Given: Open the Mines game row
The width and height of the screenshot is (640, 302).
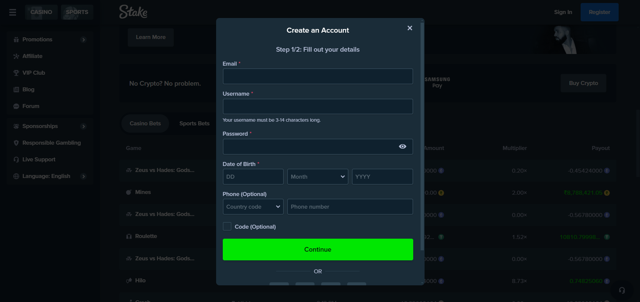Looking at the screenshot, I should pos(143,192).
